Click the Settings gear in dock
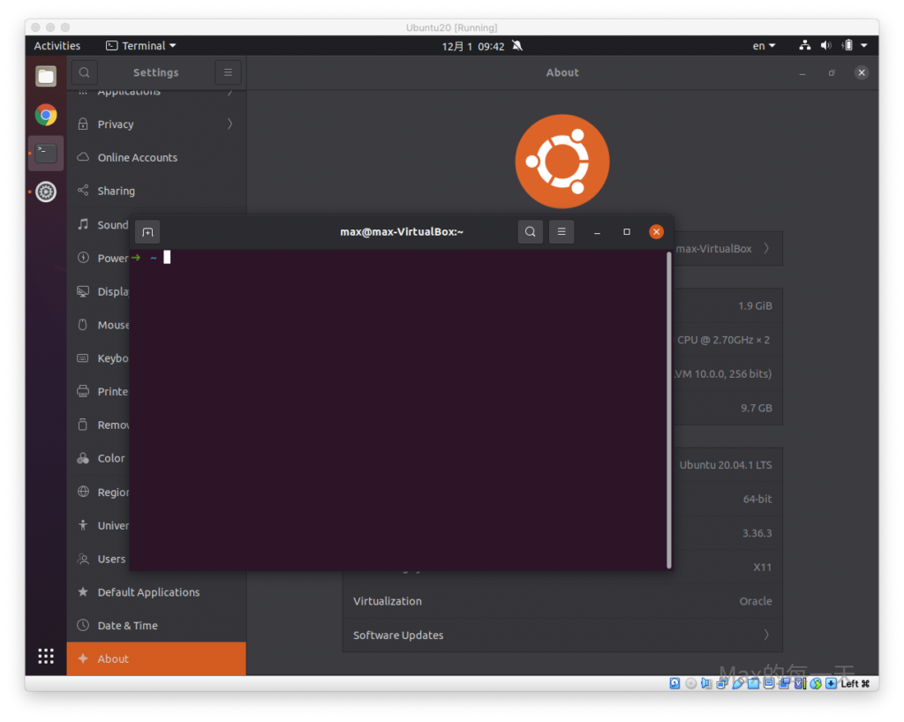904x722 pixels. pos(46,192)
